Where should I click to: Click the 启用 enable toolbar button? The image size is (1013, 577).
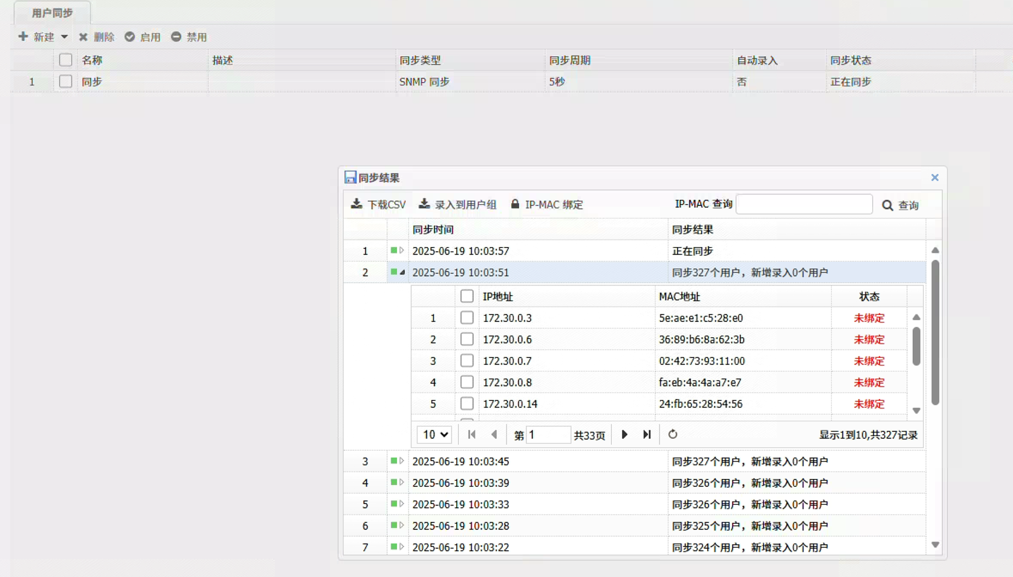click(143, 37)
